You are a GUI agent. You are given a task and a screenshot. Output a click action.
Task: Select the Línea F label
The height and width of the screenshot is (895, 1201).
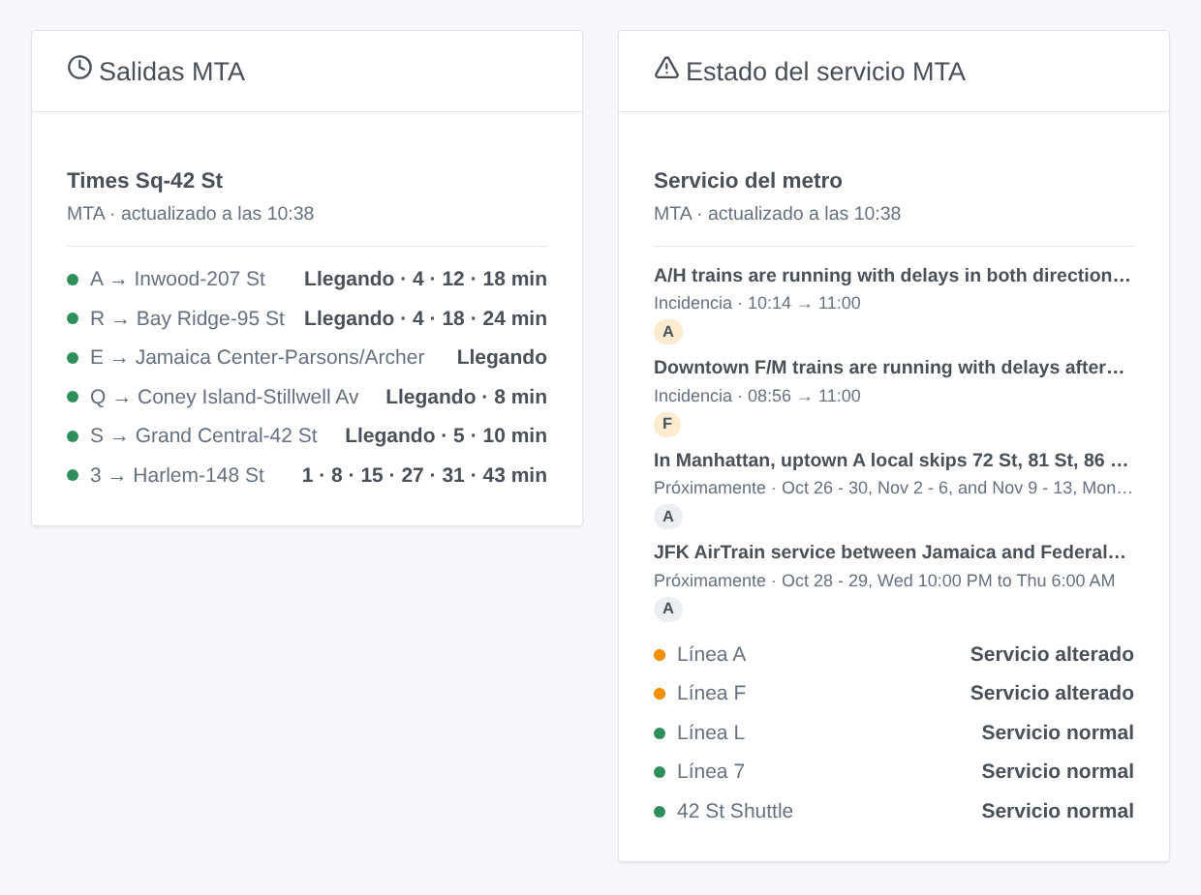coord(711,694)
